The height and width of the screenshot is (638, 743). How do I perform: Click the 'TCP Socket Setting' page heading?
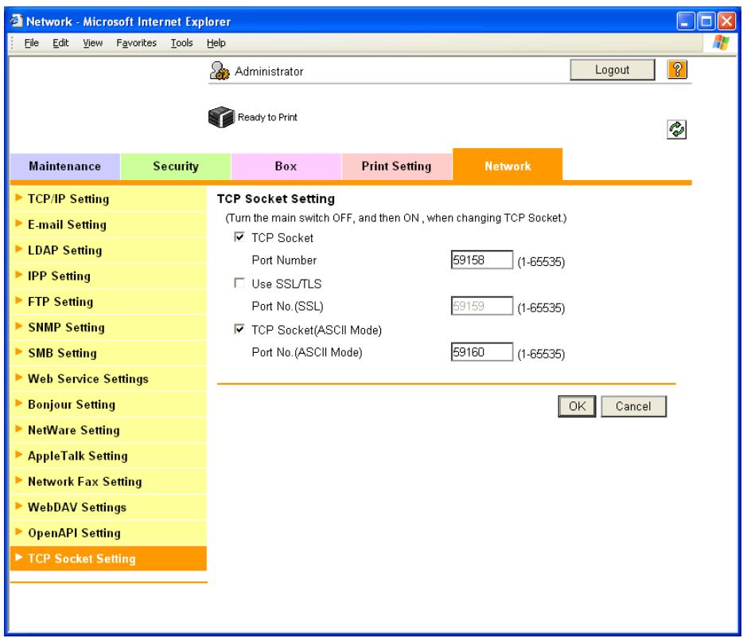[276, 199]
